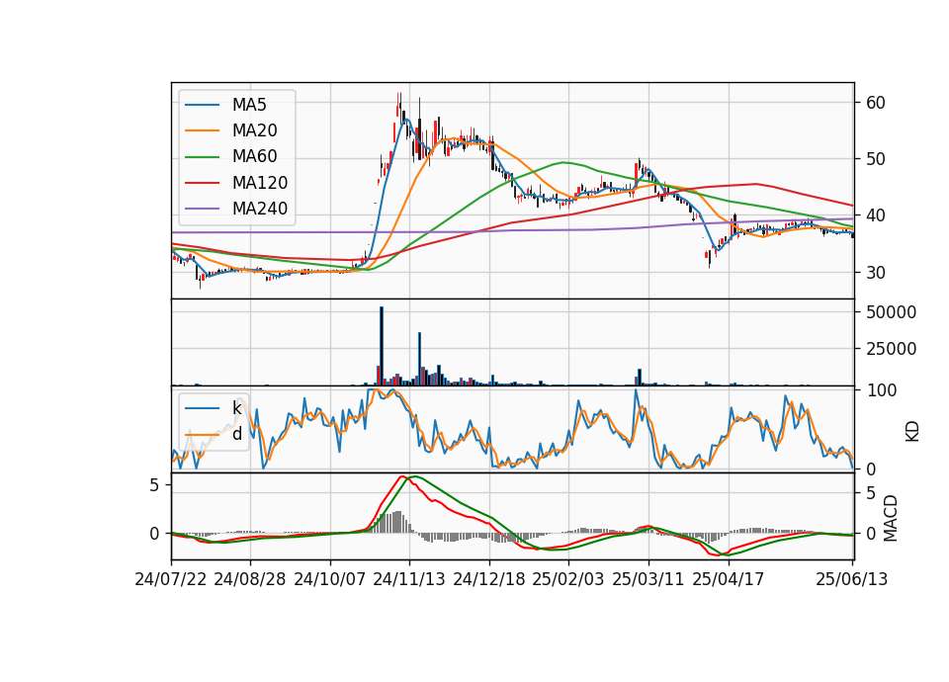Viewport: 949px width, 682px height.
Task: Click the orange MA20 legend line sample
Action: (x=202, y=130)
